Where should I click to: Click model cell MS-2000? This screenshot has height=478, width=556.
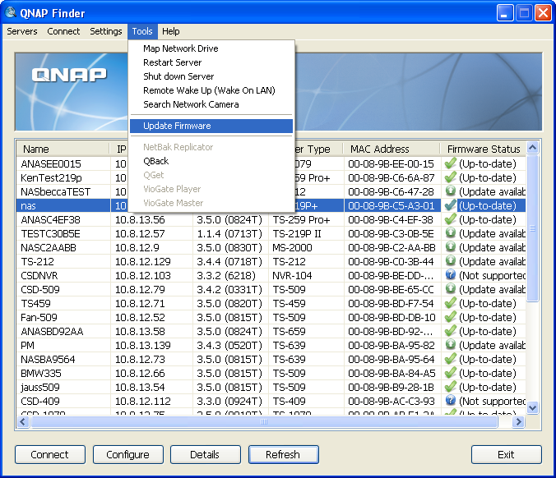[x=292, y=247]
